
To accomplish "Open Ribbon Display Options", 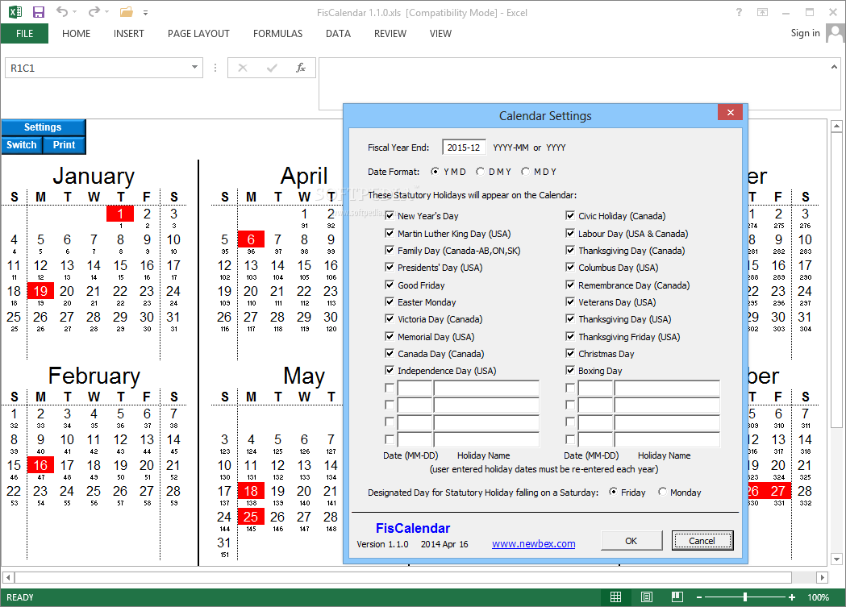I will (762, 12).
